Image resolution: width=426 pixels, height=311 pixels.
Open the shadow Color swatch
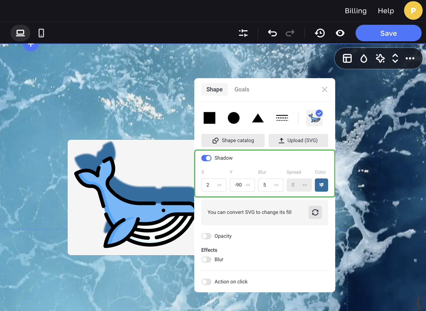pos(321,185)
